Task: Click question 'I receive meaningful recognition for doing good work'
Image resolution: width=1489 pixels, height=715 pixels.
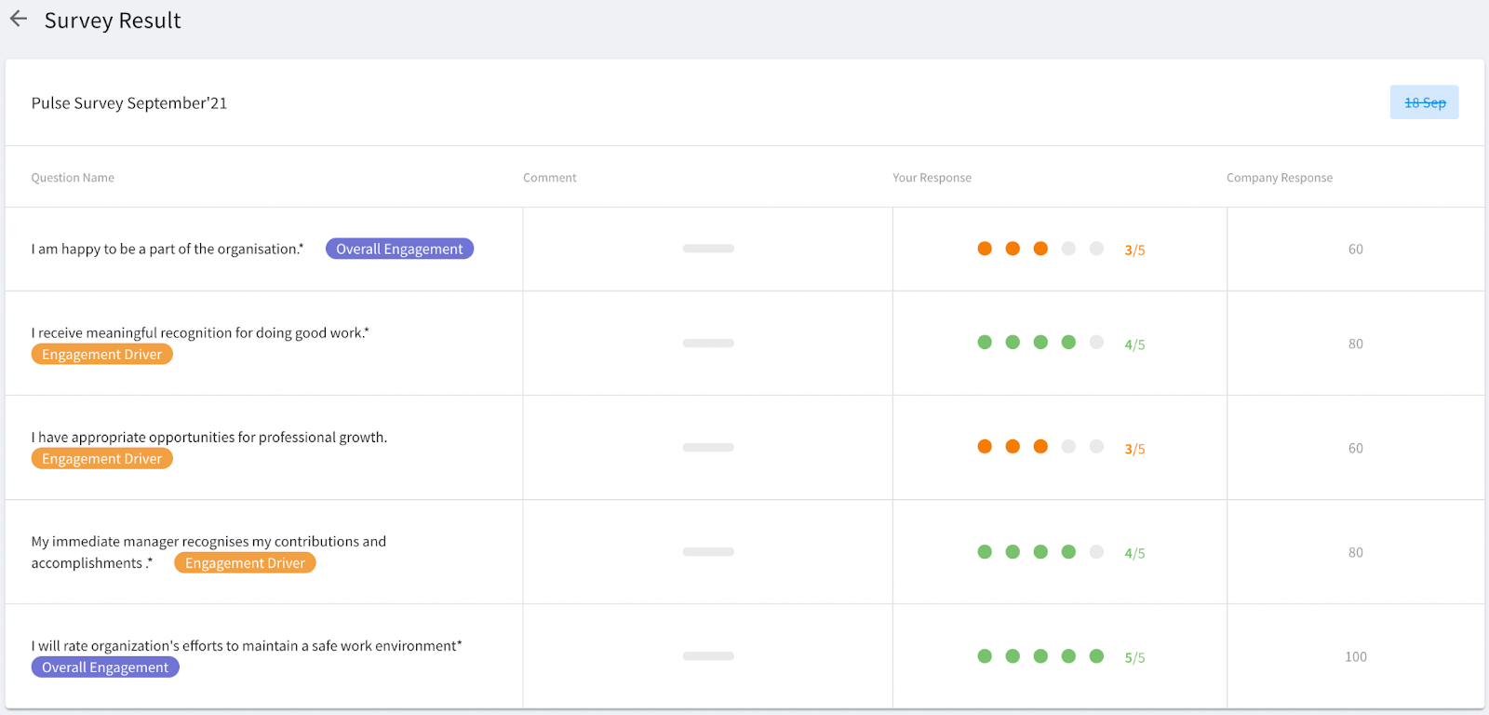Action: [200, 332]
